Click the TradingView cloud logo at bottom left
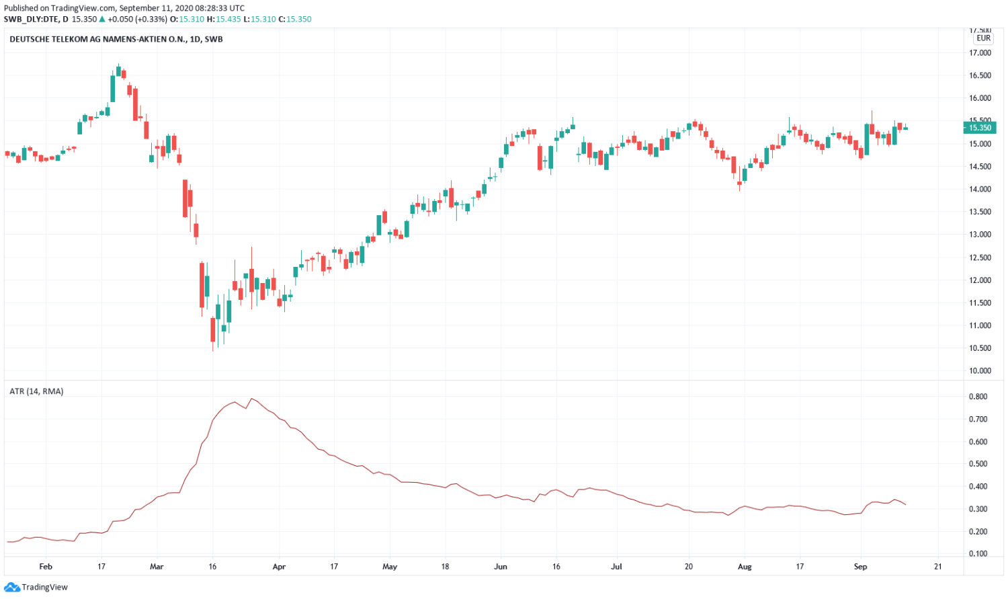Screen dimensions: 1008x599 [11, 588]
